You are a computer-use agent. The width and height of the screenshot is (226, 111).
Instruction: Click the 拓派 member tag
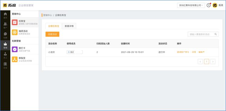click(x=74, y=52)
